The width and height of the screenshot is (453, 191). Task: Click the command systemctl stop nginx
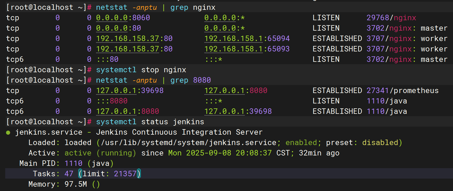pos(141,70)
